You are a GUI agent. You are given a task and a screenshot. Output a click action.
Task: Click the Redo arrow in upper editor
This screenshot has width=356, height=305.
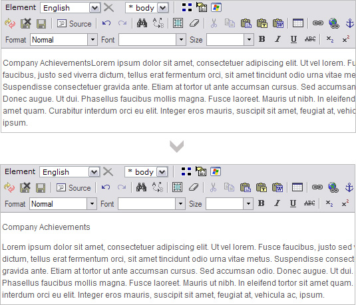tap(122, 23)
